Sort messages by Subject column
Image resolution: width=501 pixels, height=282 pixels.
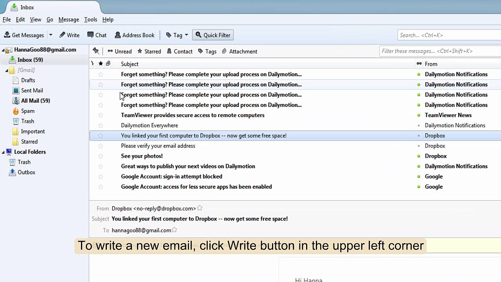point(130,64)
